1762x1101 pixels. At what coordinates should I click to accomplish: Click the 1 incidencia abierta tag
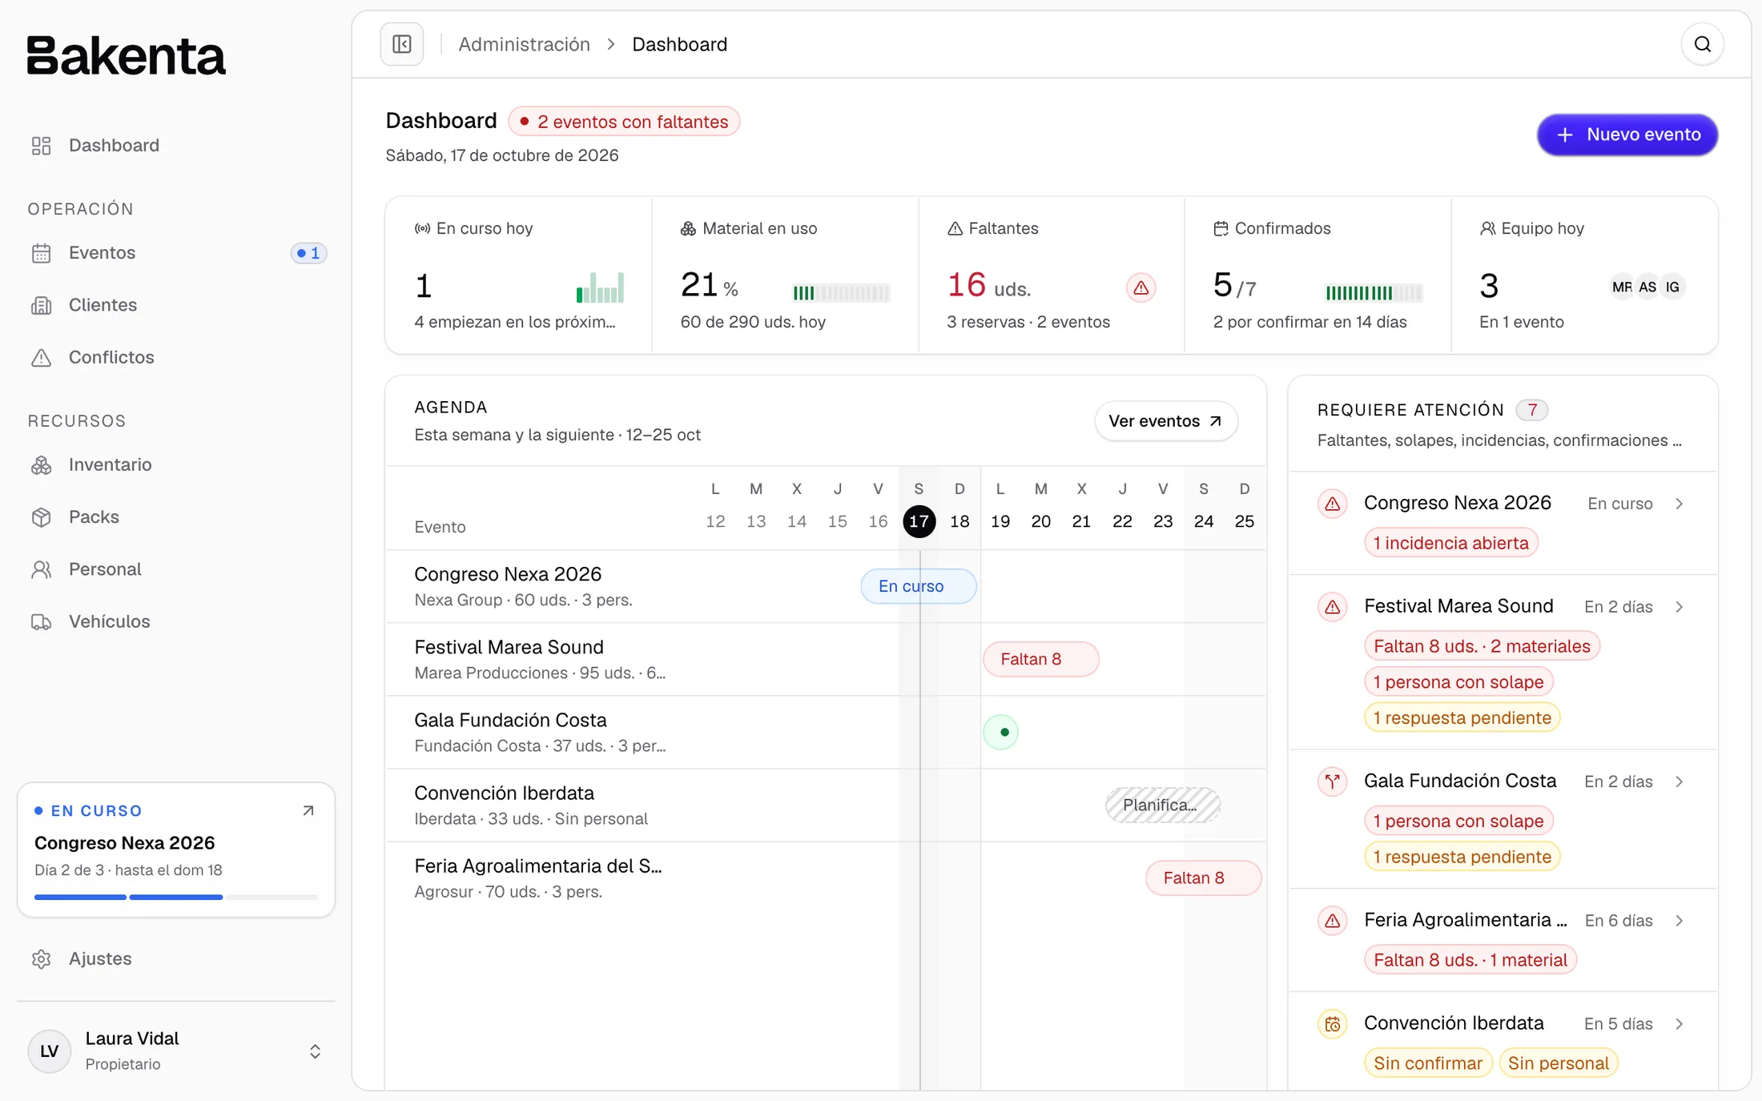click(1451, 543)
